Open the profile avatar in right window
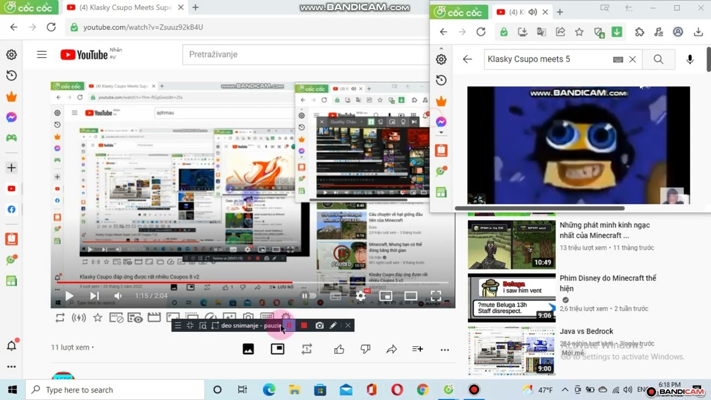This screenshot has height=400, width=711. pyautogui.click(x=678, y=32)
